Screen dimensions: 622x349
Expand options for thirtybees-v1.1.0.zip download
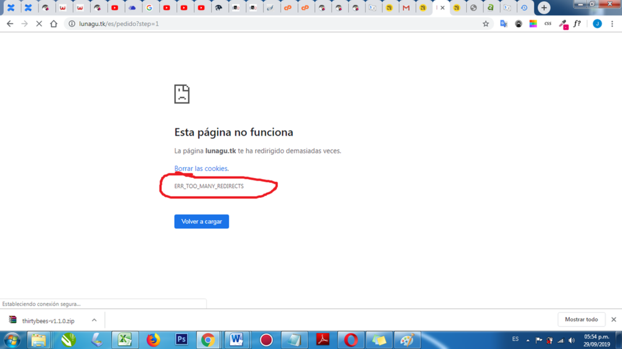coord(94,320)
